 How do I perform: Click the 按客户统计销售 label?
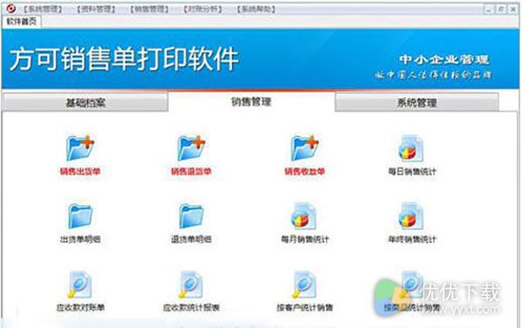coord(305,307)
